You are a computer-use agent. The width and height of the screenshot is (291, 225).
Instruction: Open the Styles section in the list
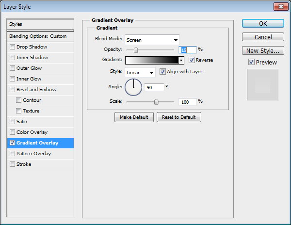coord(41,24)
